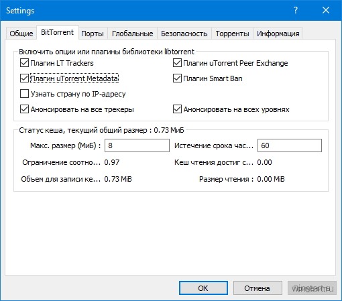Image resolution: width=342 pixels, height=301 pixels.
Task: Uncheck Анонсировать на все трекеры
Action: (x=24, y=109)
